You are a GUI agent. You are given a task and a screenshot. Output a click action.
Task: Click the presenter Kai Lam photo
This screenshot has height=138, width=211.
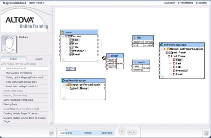[x=9, y=44]
